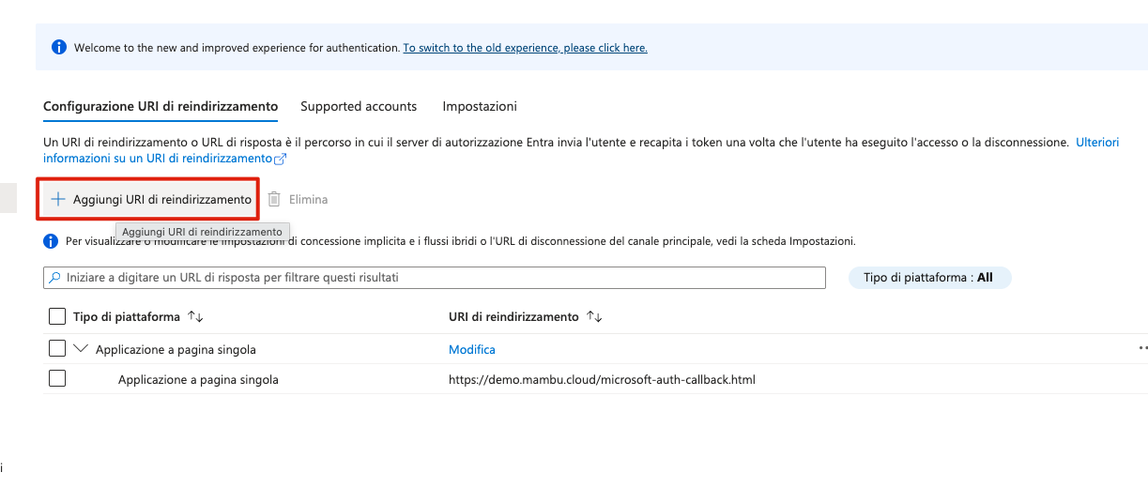Image resolution: width=1148 pixels, height=503 pixels.
Task: Open the Impostazioni tab
Action: (480, 106)
